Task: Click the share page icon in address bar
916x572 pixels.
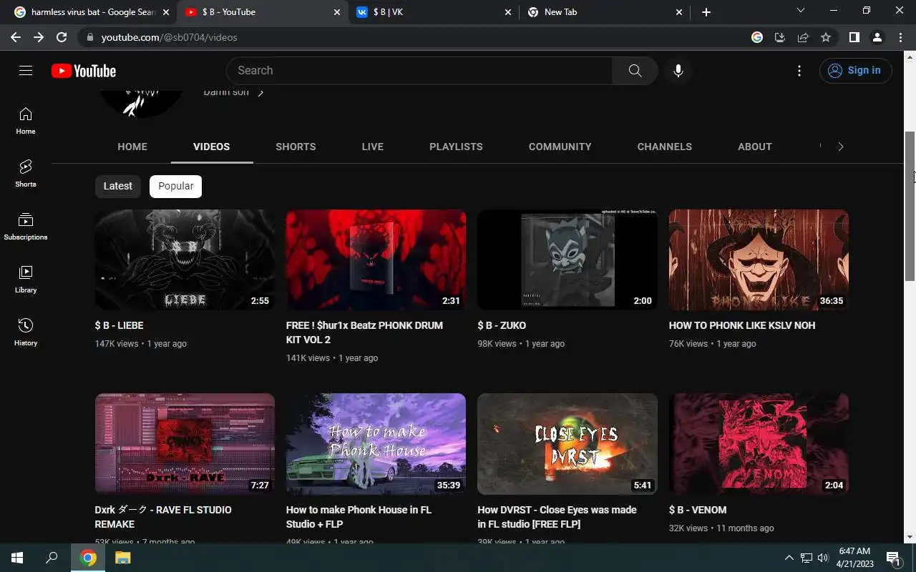Action: tap(803, 37)
